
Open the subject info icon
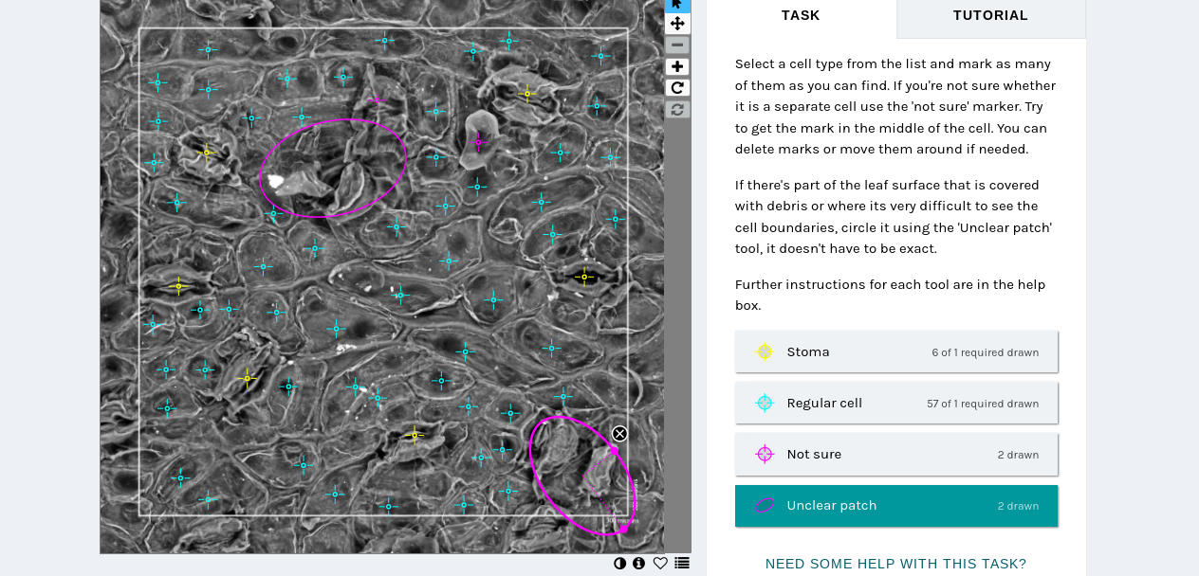[x=639, y=564]
